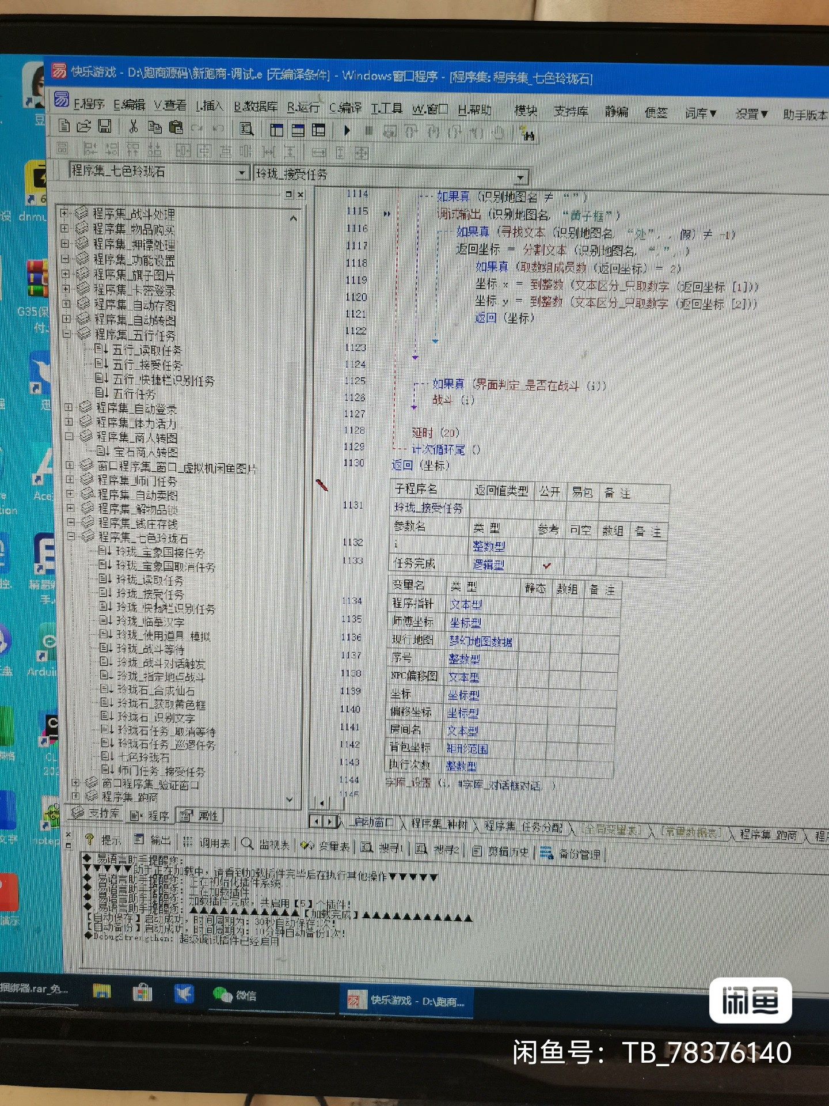The height and width of the screenshot is (1106, 829).
Task: Click the Find magnifier icon in the toolbar
Action: [247, 128]
